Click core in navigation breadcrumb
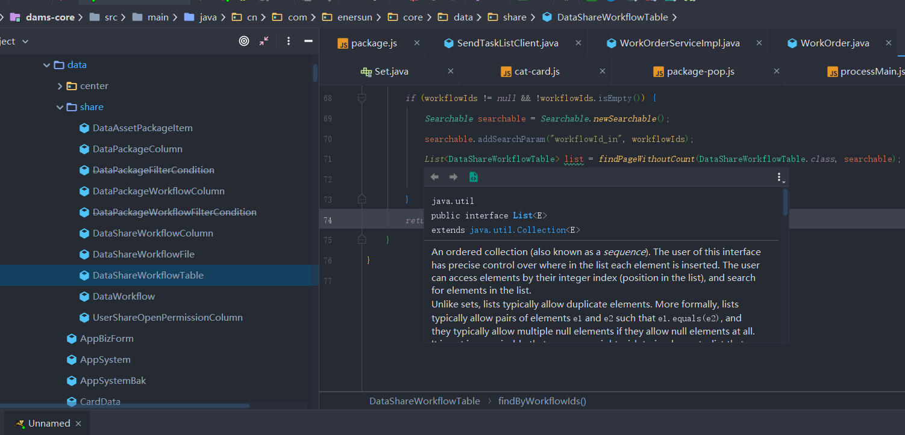 pyautogui.click(x=413, y=17)
